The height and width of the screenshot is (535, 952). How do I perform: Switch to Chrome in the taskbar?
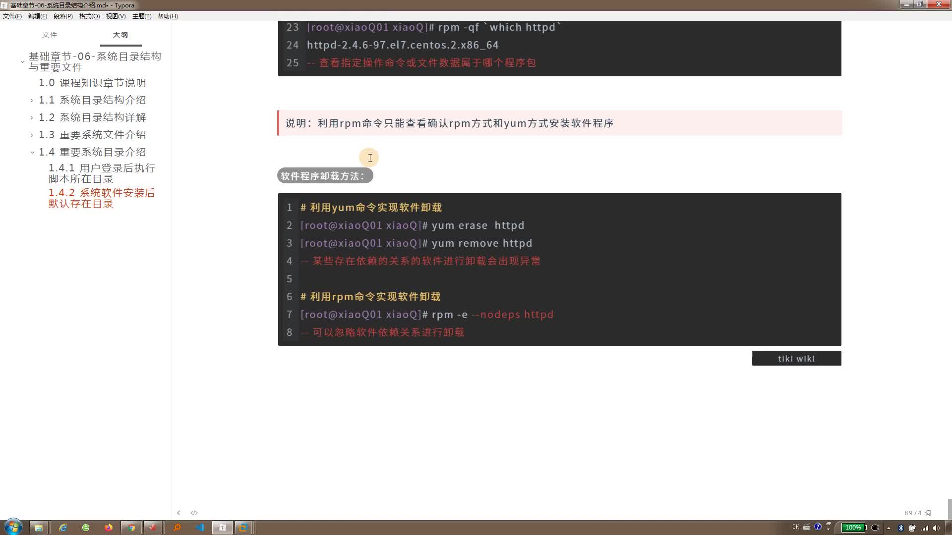(x=131, y=528)
